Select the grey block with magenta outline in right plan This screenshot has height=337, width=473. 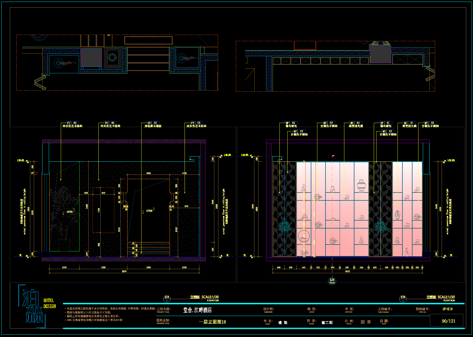[380, 54]
